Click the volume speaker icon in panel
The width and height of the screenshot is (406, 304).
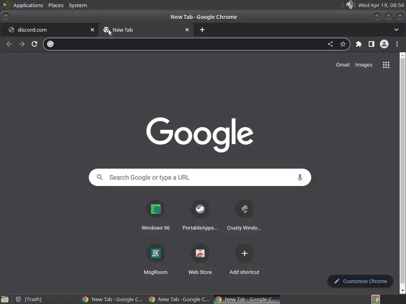pos(350,5)
